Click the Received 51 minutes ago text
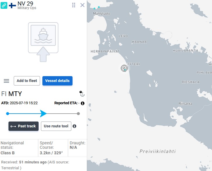This screenshot has width=212, height=171. 24,162
